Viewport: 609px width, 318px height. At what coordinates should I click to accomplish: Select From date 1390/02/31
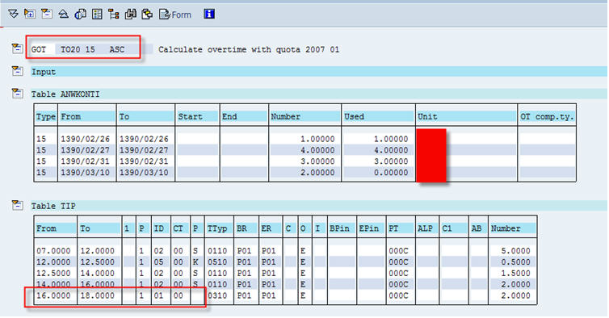[85, 161]
